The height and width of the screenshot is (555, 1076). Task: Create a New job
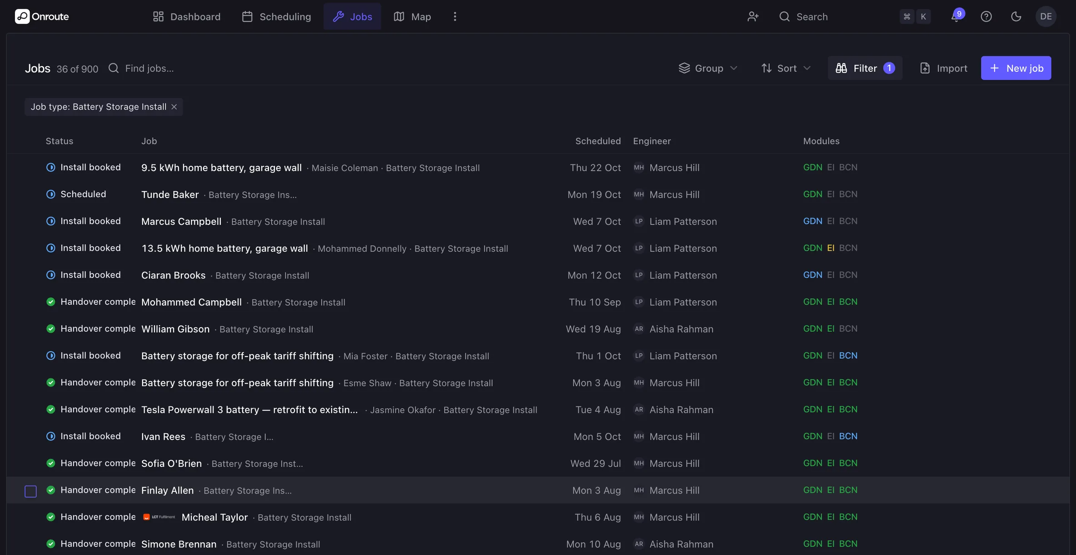[1016, 68]
